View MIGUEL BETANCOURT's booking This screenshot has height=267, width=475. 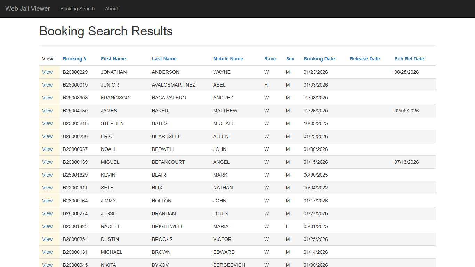pyautogui.click(x=47, y=162)
